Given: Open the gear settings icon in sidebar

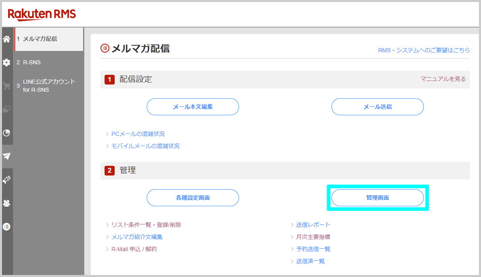Looking at the screenshot, I should point(6,62).
